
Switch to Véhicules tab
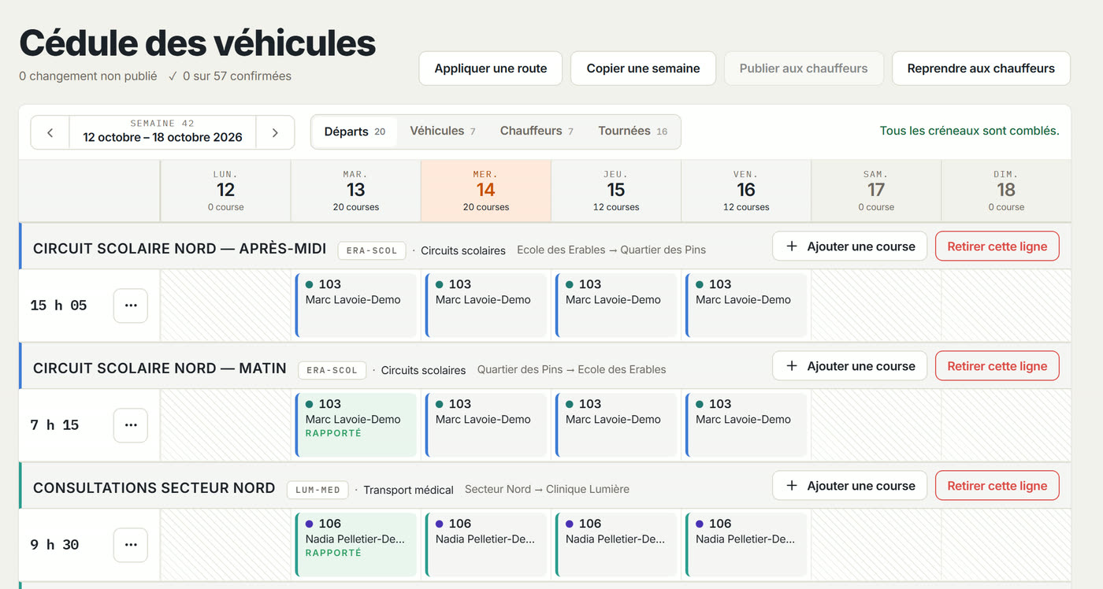pos(443,132)
